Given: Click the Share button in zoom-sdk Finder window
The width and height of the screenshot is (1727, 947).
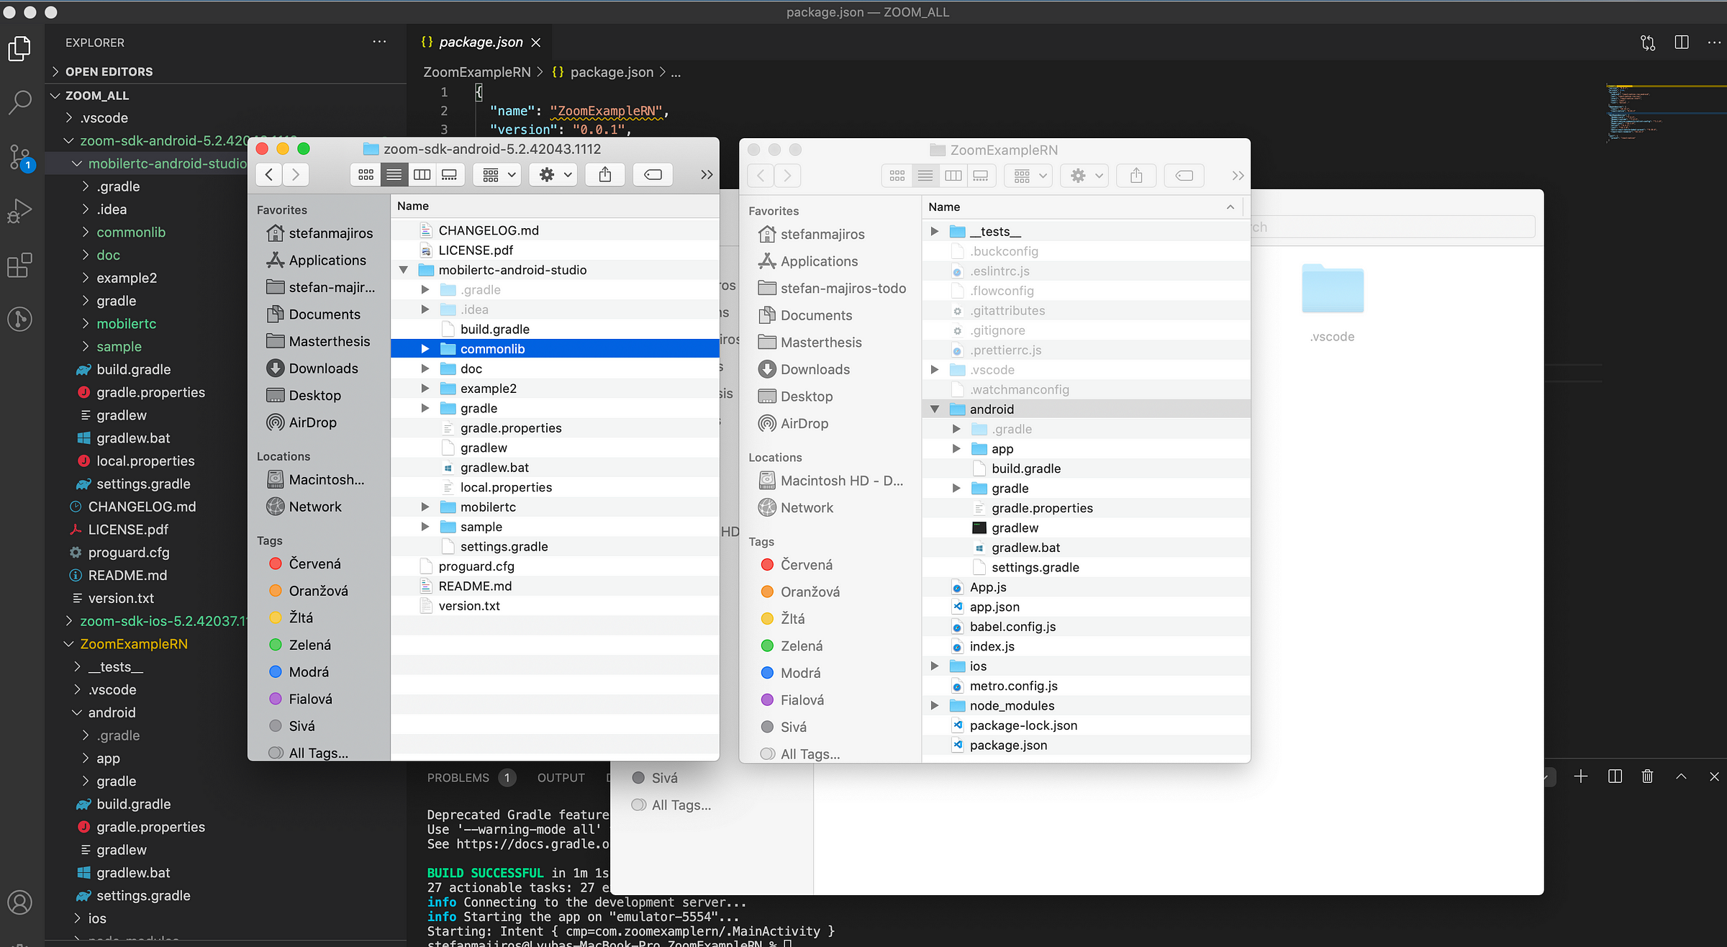Looking at the screenshot, I should coord(605,175).
